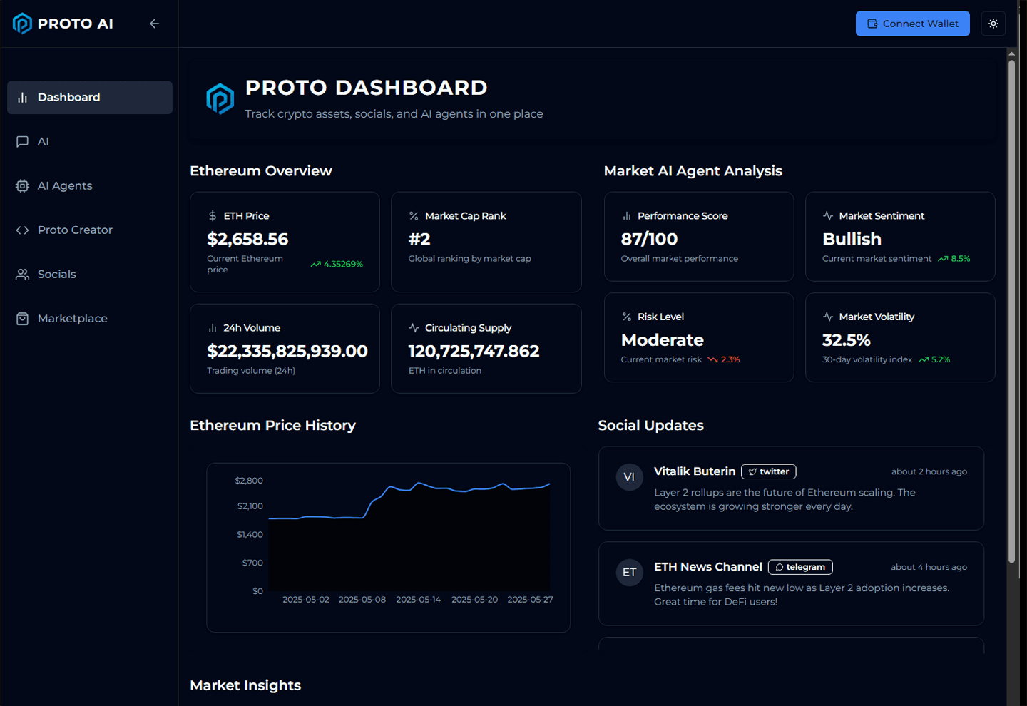Viewport: 1027px width, 706px height.
Task: Click the activity icon on Circulating Supply
Action: (414, 327)
